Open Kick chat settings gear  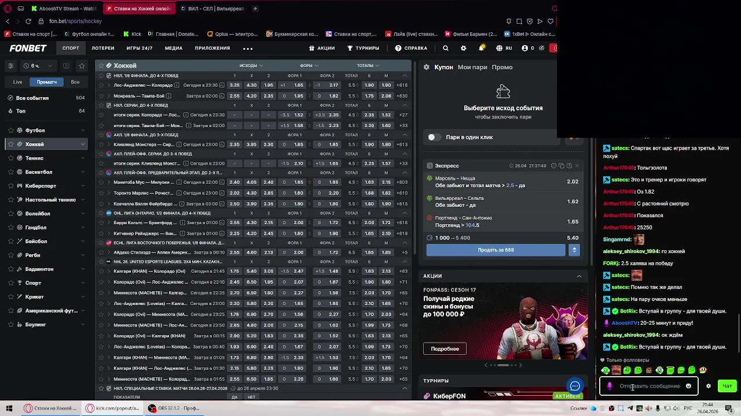tap(708, 386)
